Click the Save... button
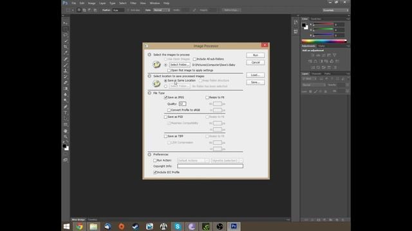Screen dimensions: 412x231 coord(256,83)
